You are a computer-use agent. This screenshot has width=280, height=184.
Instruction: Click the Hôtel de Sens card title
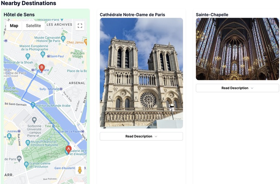[x=19, y=15]
